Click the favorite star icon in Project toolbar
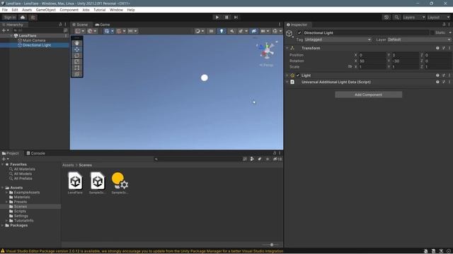 pos(268,159)
